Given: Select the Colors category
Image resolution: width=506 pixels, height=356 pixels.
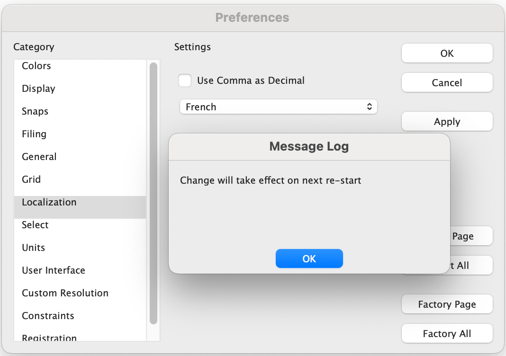Looking at the screenshot, I should coord(36,66).
